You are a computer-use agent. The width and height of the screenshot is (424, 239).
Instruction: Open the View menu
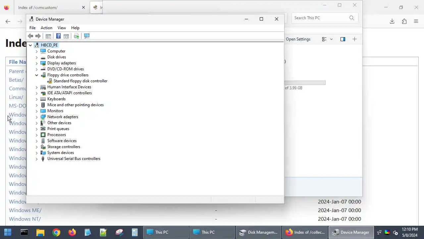[x=62, y=28]
